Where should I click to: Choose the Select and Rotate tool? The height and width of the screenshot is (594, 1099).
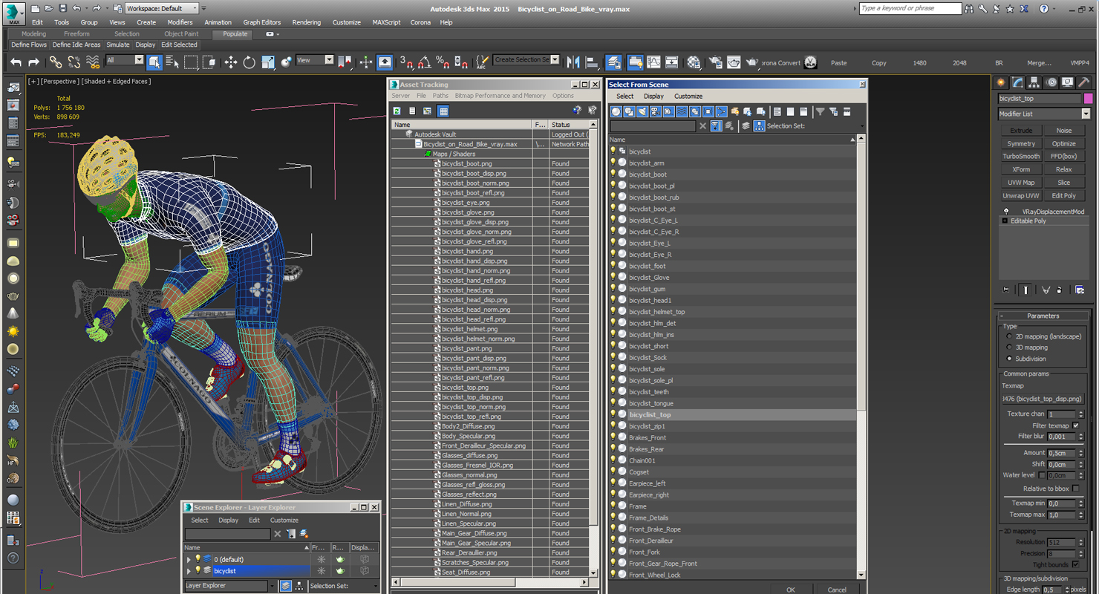tap(250, 62)
